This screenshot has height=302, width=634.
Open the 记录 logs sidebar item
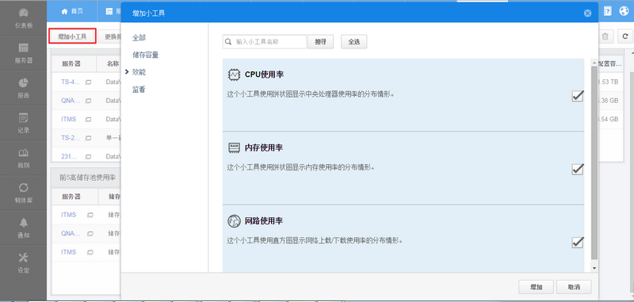pos(24,123)
